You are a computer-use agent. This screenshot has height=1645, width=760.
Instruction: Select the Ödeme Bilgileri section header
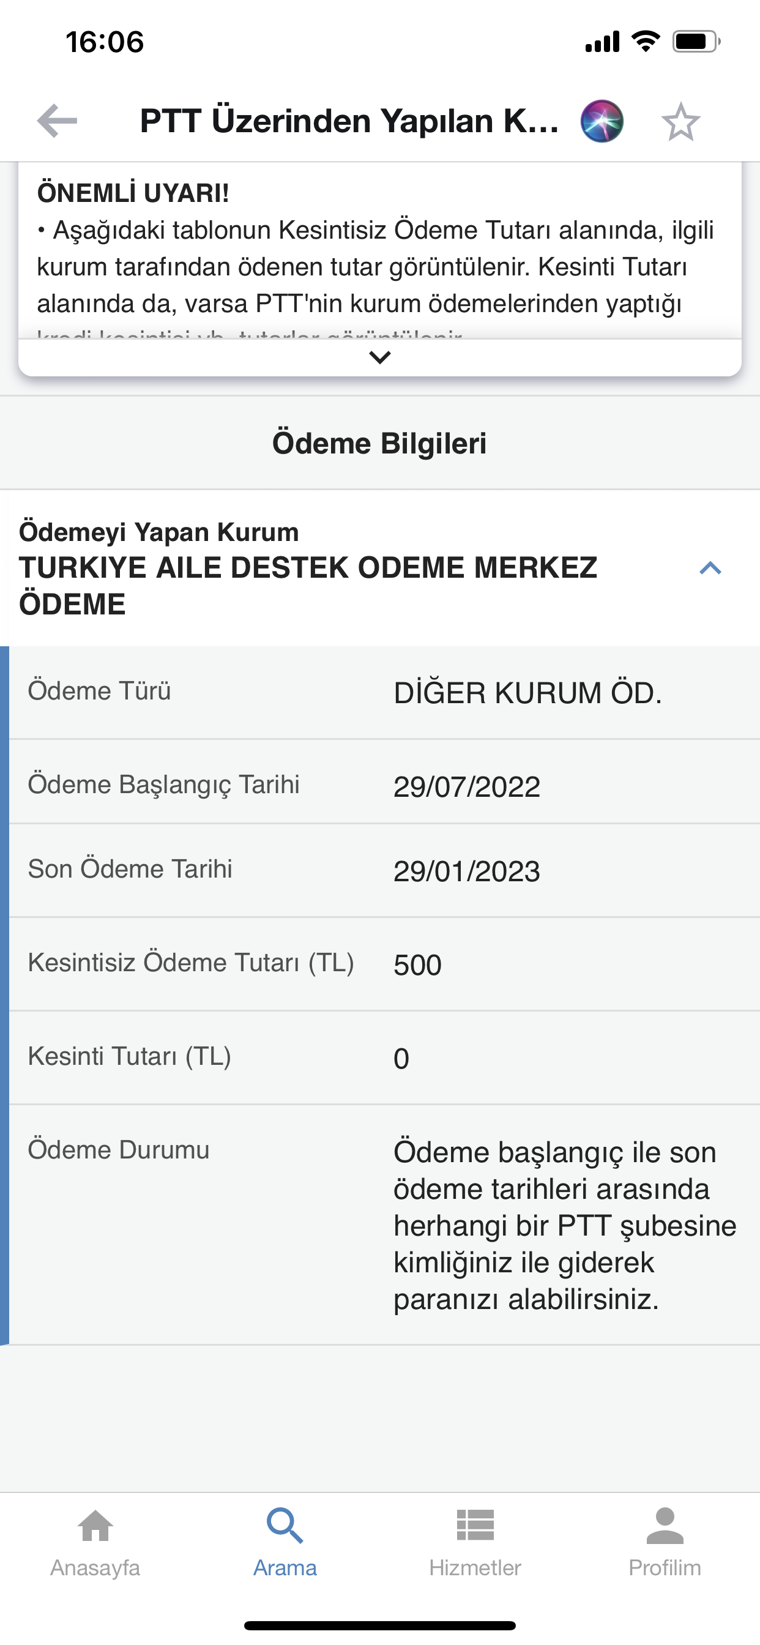(x=379, y=443)
